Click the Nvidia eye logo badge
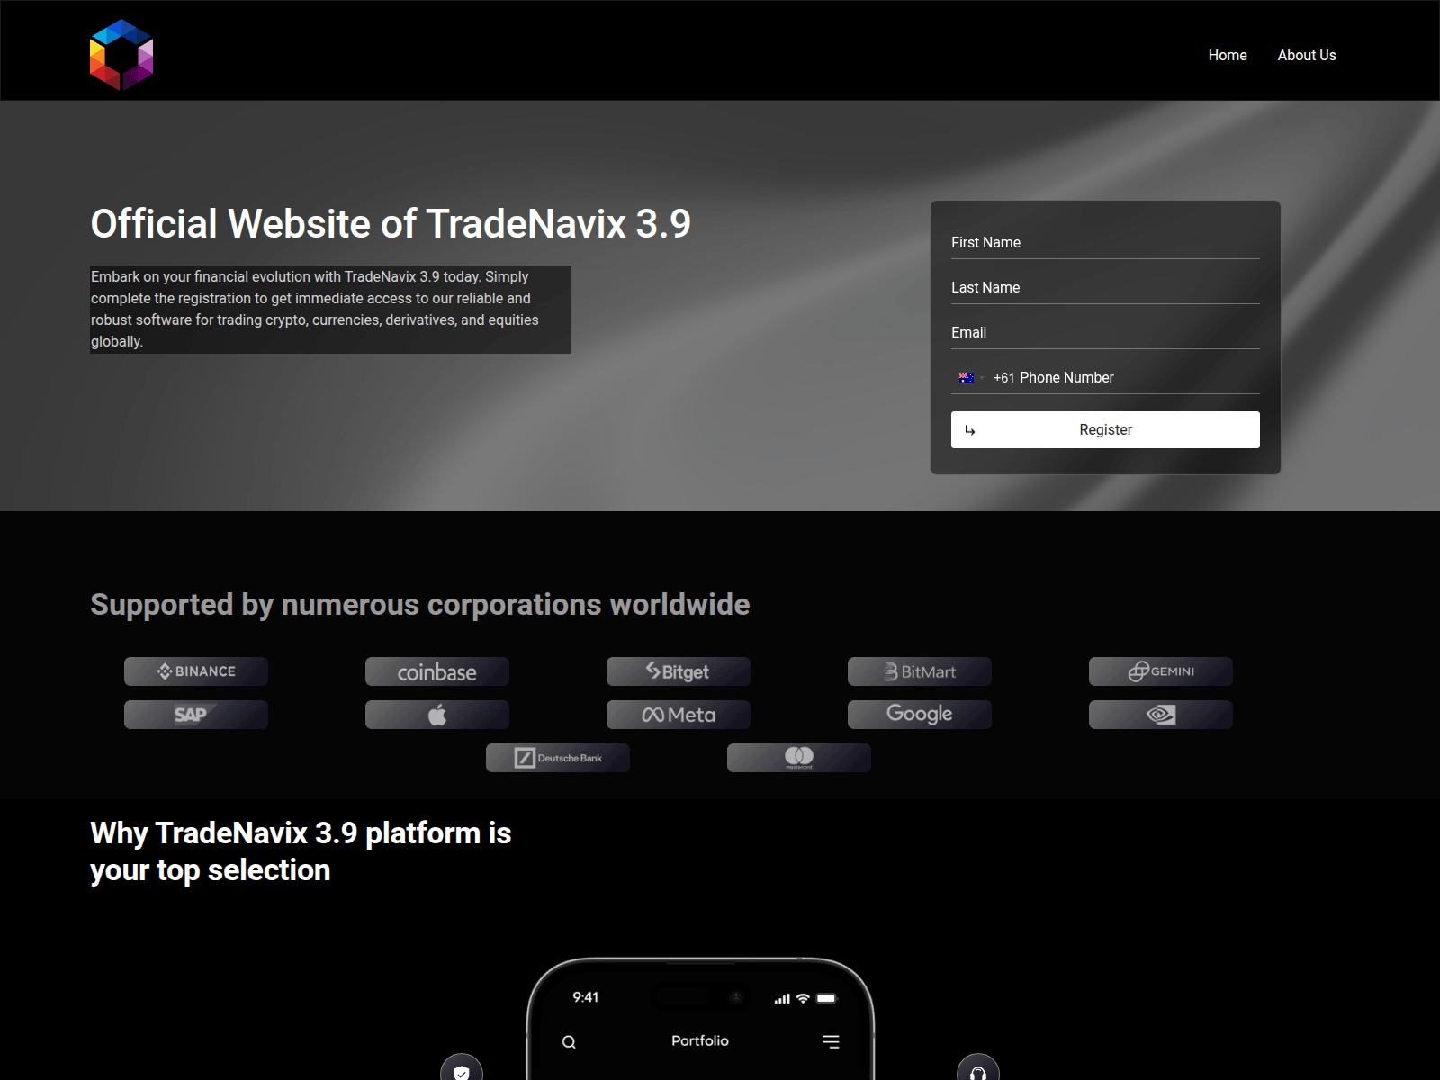This screenshot has height=1080, width=1440. (1161, 715)
